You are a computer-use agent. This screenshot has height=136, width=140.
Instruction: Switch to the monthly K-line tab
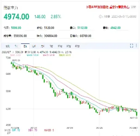tap(43, 46)
